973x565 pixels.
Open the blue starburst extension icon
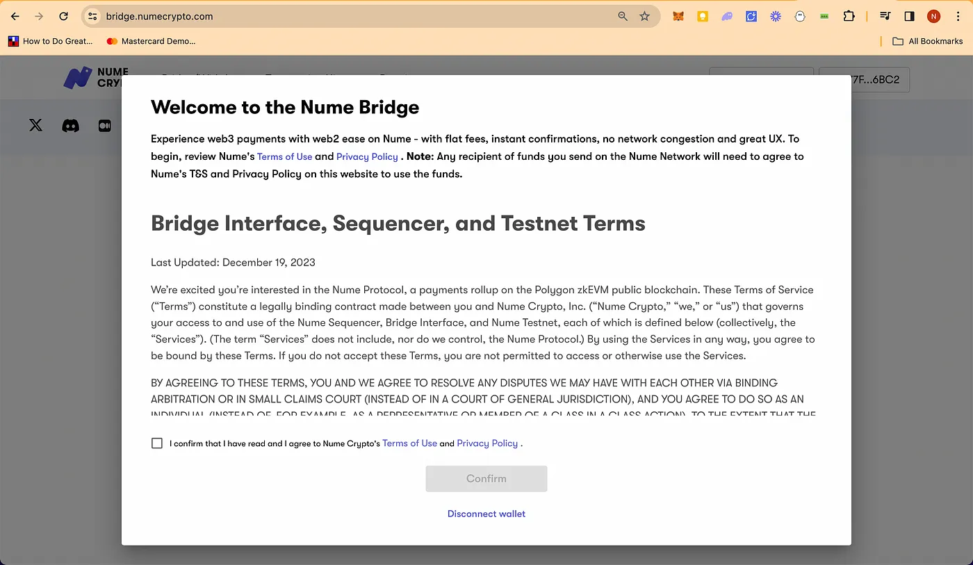pos(776,16)
